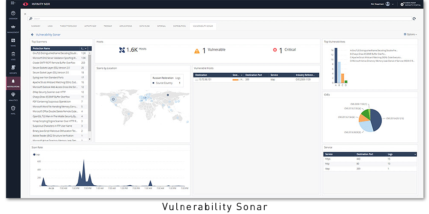Click the Source Country legend marker

pyautogui.click(x=154, y=83)
